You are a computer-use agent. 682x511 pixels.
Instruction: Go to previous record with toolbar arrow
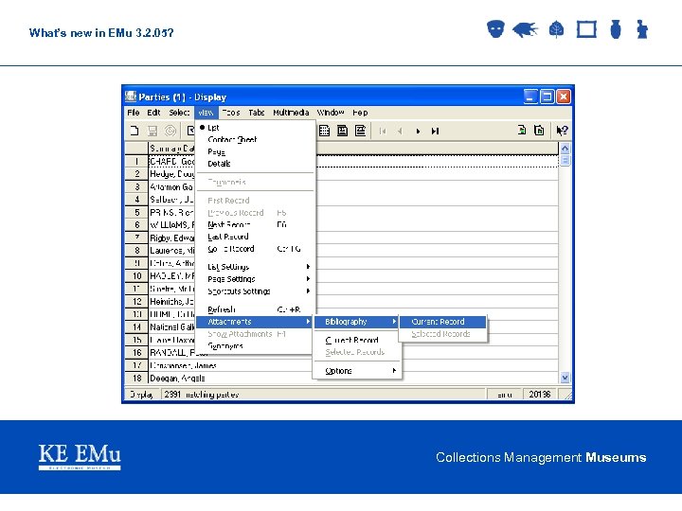coord(400,131)
